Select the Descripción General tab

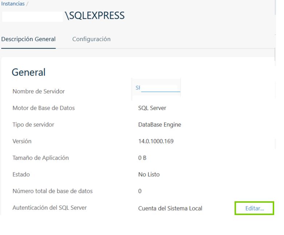pyautogui.click(x=28, y=39)
